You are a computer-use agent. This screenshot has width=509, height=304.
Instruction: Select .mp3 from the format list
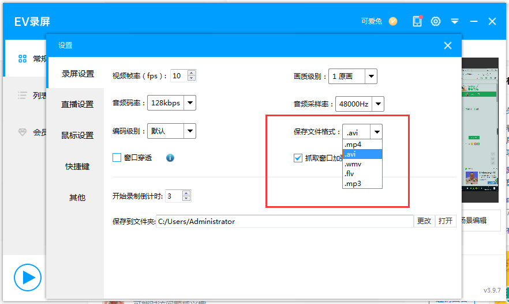362,184
